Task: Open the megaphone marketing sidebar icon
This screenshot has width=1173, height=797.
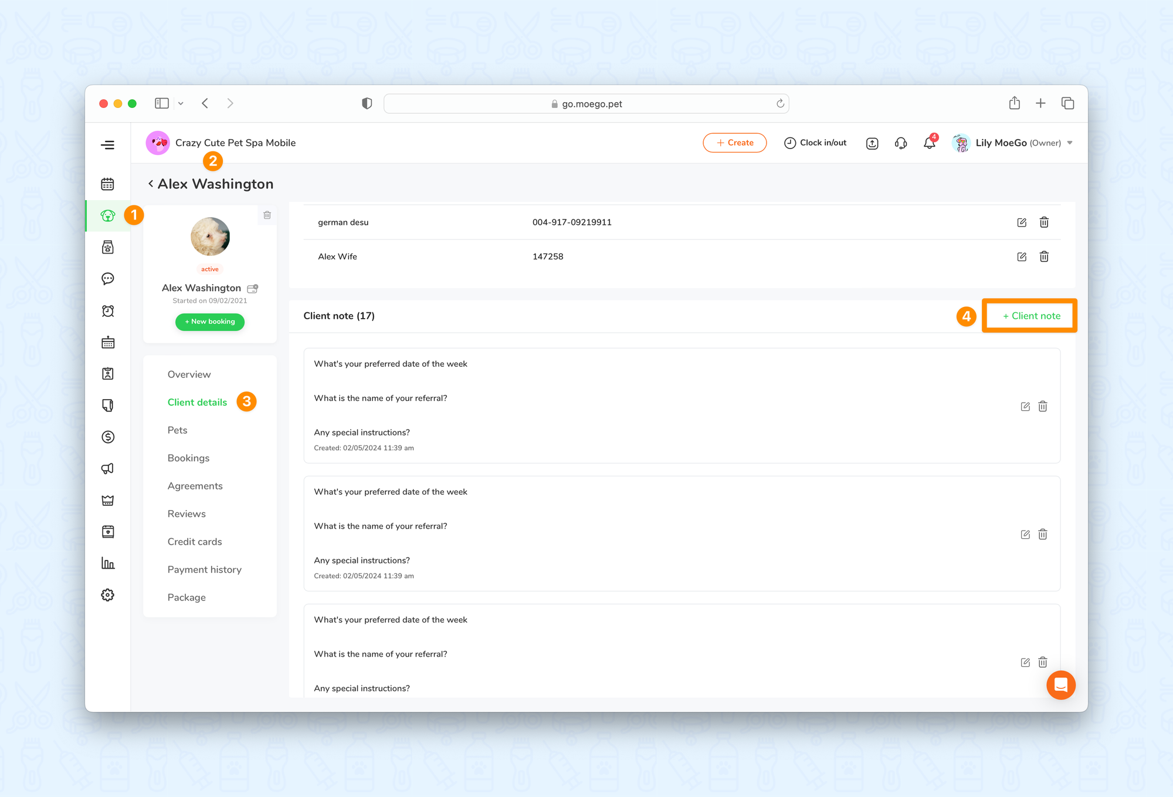Action: pos(107,468)
